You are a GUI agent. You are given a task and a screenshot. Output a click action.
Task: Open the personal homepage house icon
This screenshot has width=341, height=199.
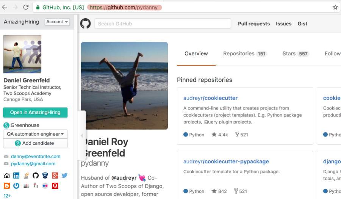tap(7, 175)
